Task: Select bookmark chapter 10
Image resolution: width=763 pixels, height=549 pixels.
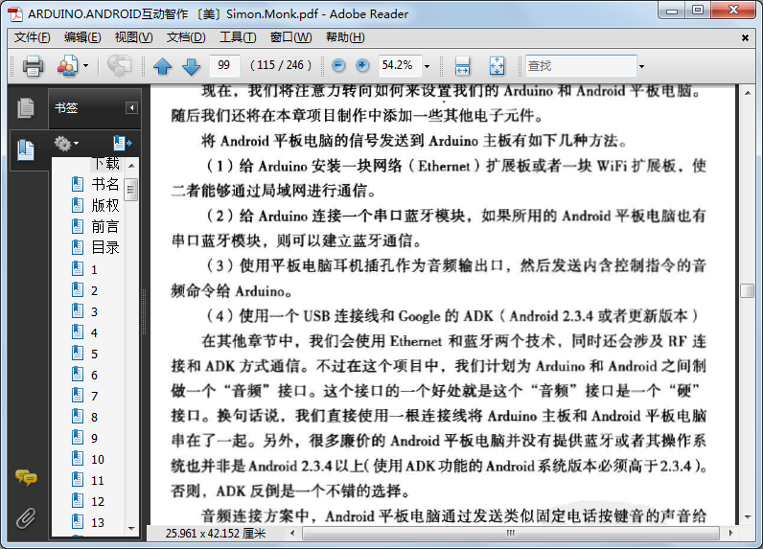Action: pos(98,460)
